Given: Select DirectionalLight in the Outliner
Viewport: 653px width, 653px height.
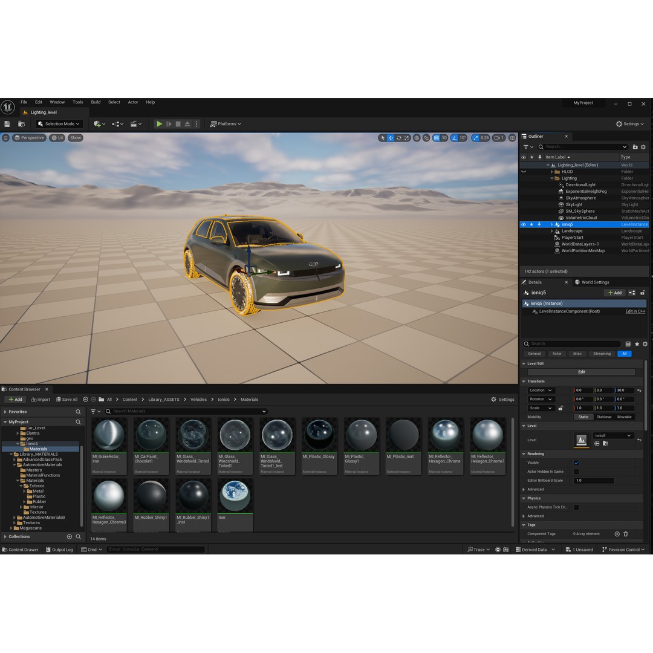Looking at the screenshot, I should pyautogui.click(x=580, y=185).
